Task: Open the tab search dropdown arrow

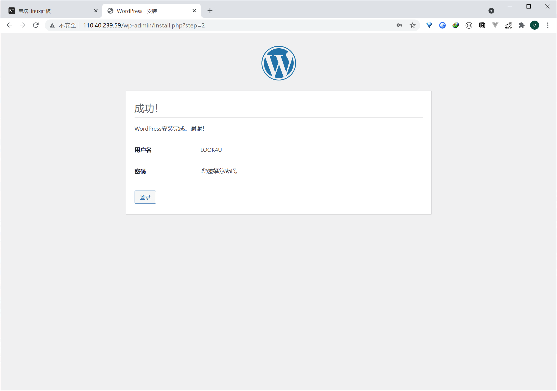Action: click(491, 11)
